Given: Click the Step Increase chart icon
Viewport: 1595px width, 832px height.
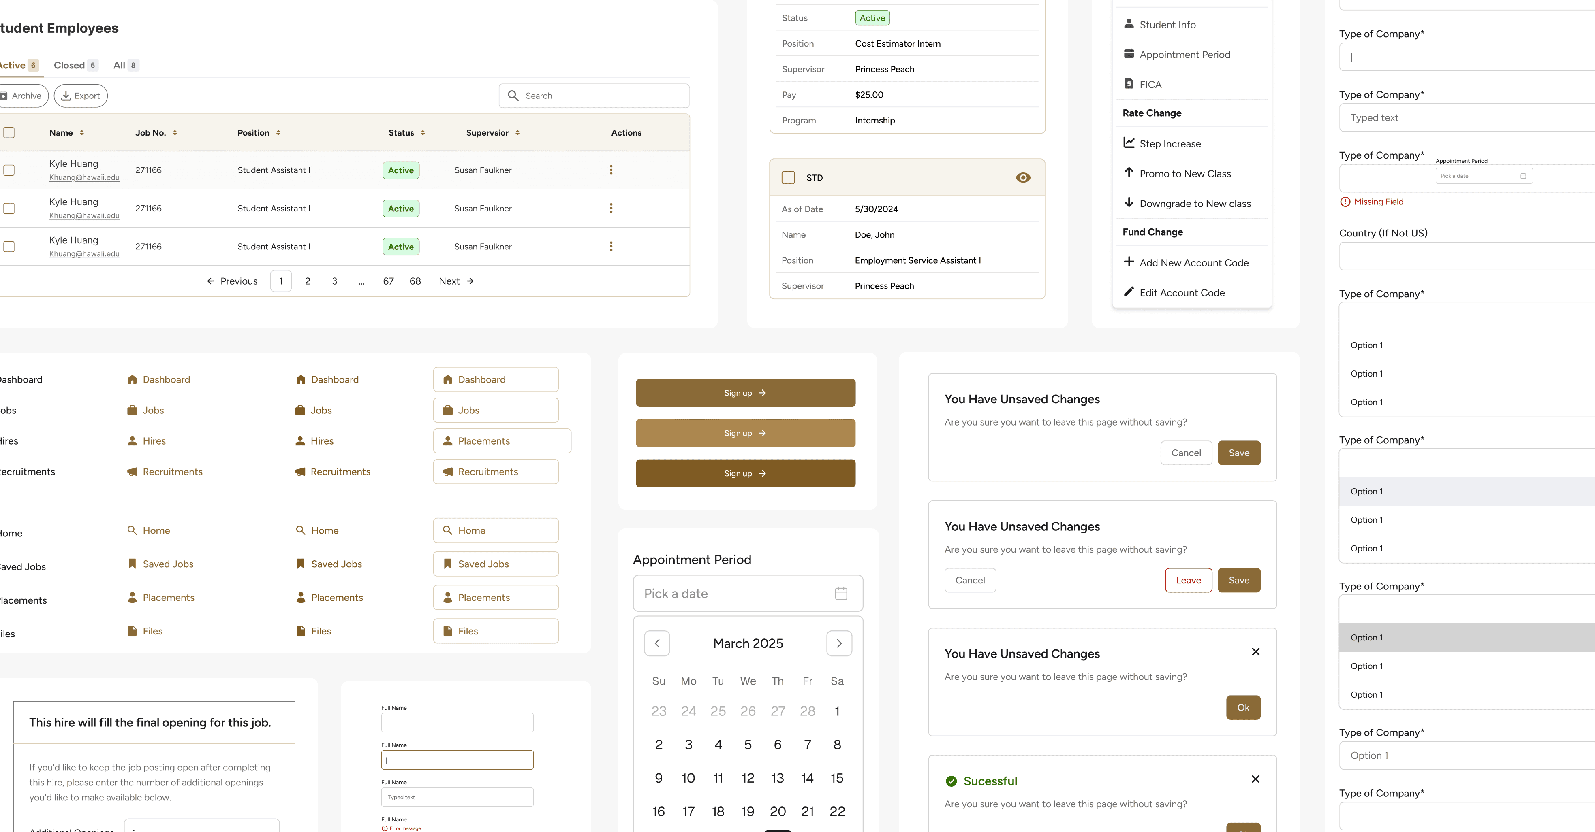Looking at the screenshot, I should pos(1129,143).
